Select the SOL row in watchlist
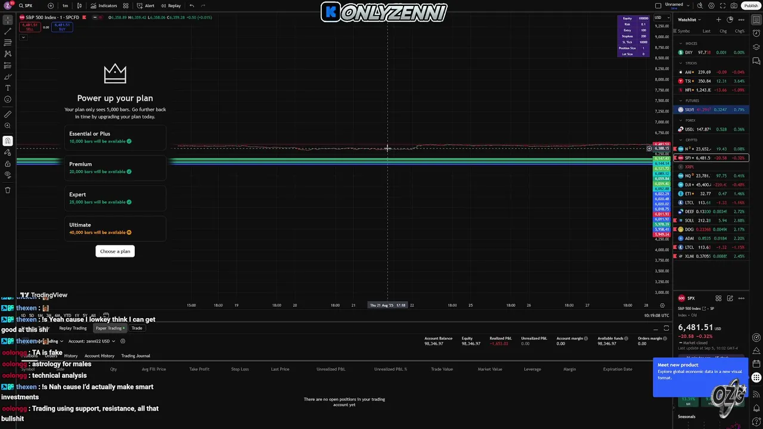This screenshot has height=429, width=763. click(712, 220)
